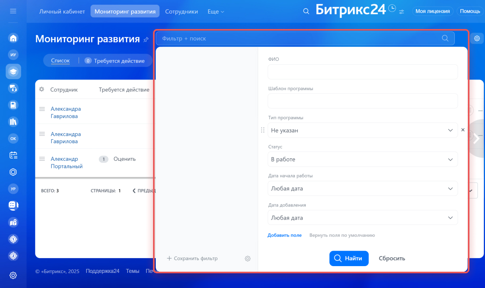Expand the Дата начала работы dropdown
The image size is (485, 288).
pos(363,189)
